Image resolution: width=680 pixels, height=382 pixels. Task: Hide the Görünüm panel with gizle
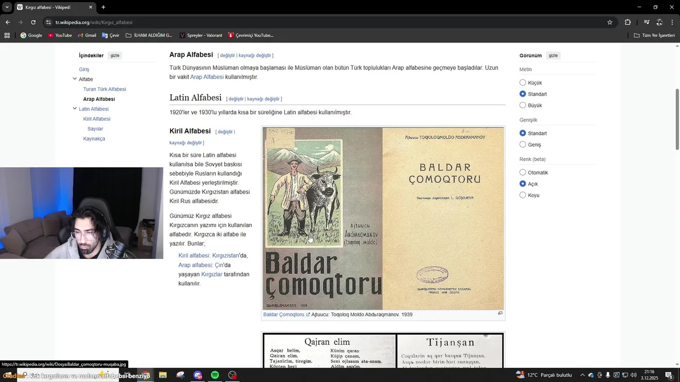click(x=553, y=56)
